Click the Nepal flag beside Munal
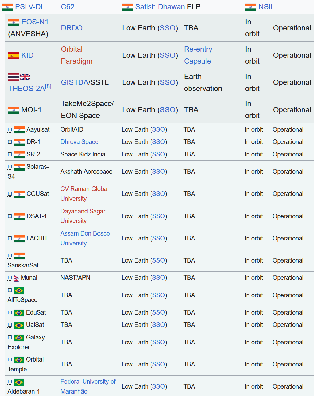Image resolution: width=314 pixels, height=396 pixels. [16, 278]
